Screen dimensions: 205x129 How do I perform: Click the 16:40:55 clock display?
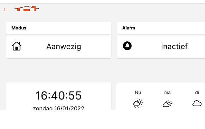click(x=58, y=96)
